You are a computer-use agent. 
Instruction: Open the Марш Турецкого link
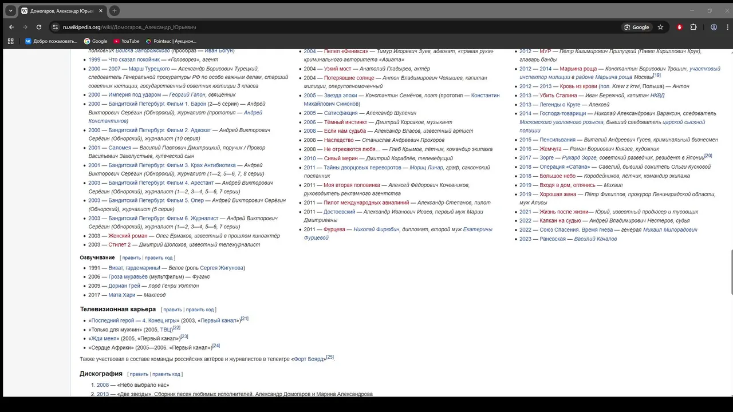coord(149,69)
